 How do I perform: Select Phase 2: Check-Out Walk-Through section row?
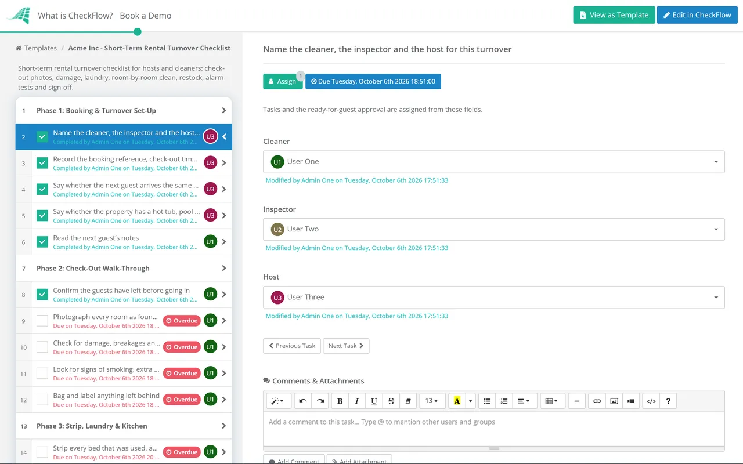pyautogui.click(x=124, y=268)
